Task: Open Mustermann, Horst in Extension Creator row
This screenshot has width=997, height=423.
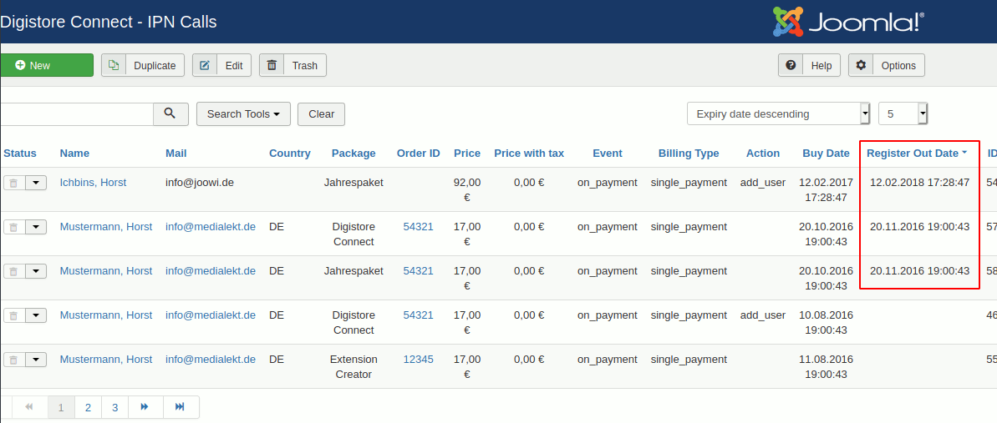Action: click(106, 360)
